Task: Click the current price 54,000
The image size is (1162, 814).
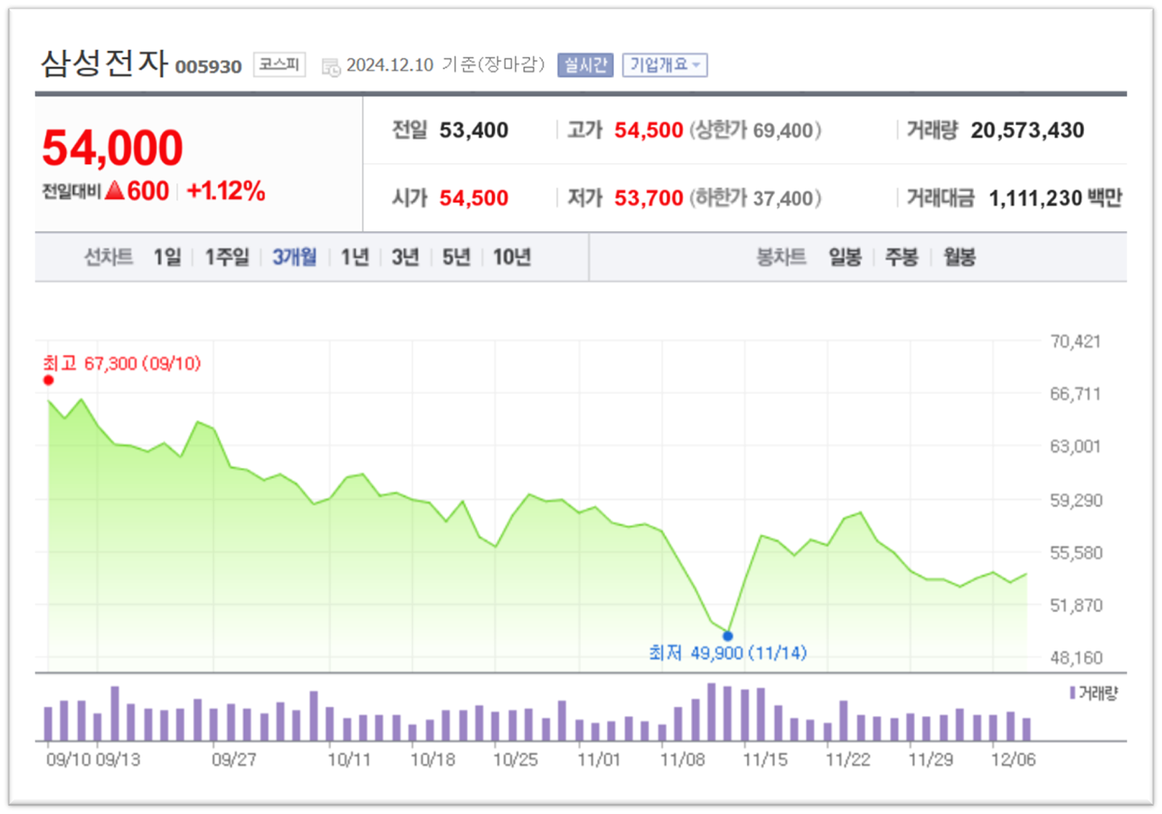Action: click(113, 147)
